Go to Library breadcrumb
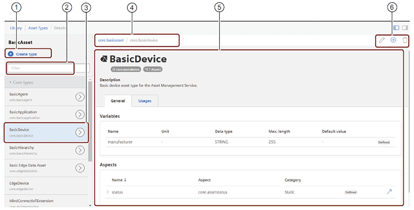The image size is (414, 210). pyautogui.click(x=16, y=28)
